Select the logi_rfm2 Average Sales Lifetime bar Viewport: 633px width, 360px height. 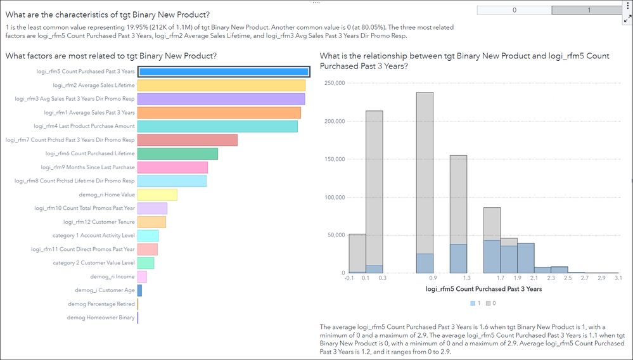[221, 85]
